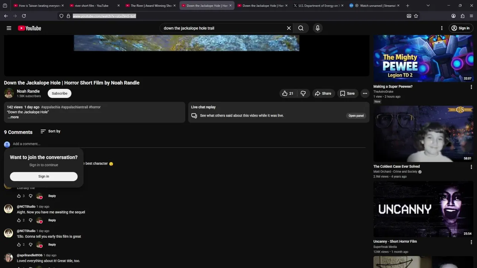Open a new browser tab
Image resolution: width=477 pixels, height=268 pixels.
coord(407,6)
